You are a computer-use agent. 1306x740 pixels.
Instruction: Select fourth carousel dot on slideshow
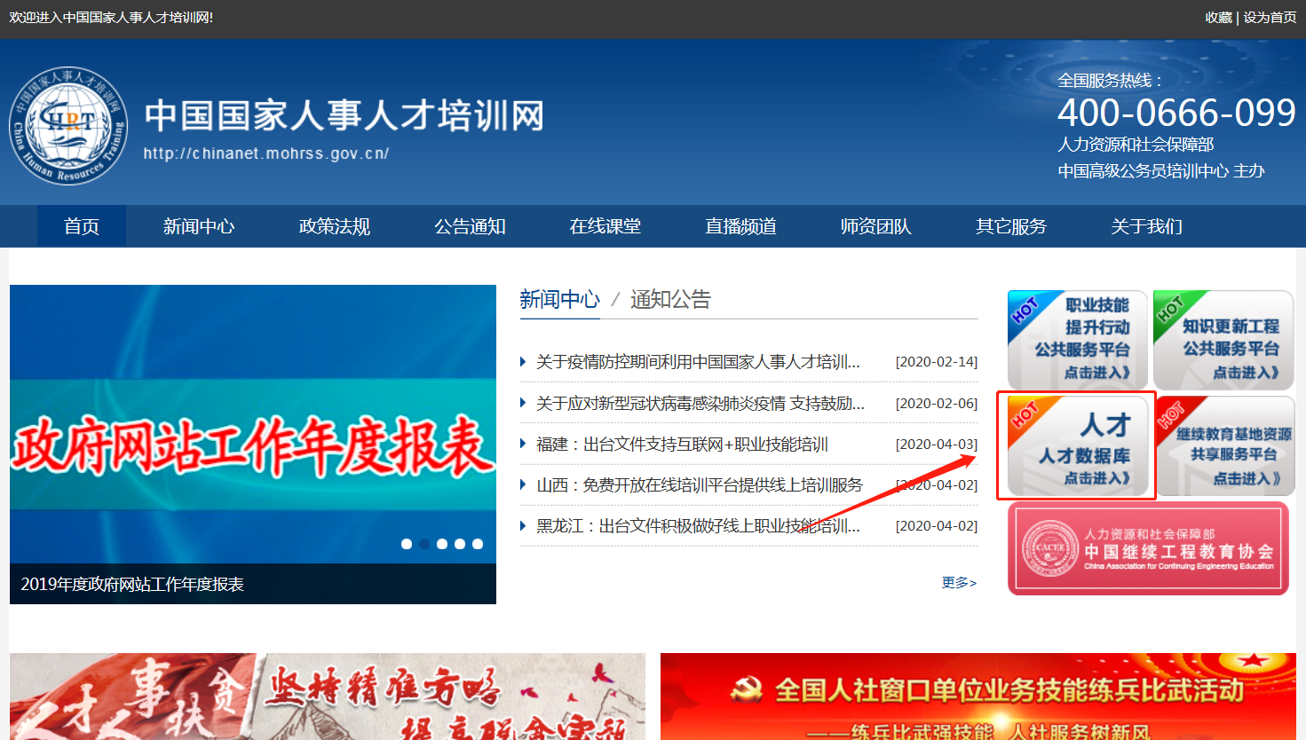point(460,544)
